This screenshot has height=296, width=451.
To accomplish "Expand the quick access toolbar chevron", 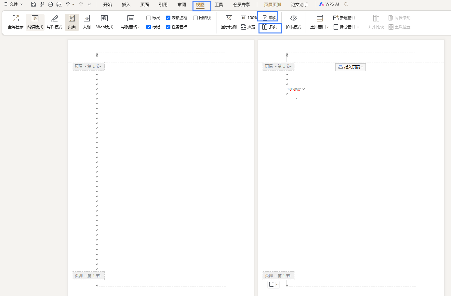I will pos(89,4).
